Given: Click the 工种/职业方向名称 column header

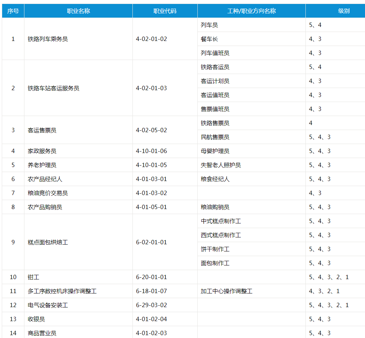Looking at the screenshot, I should [x=252, y=11].
